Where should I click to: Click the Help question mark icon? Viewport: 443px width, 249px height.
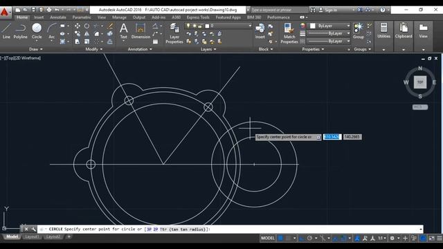coord(383,10)
